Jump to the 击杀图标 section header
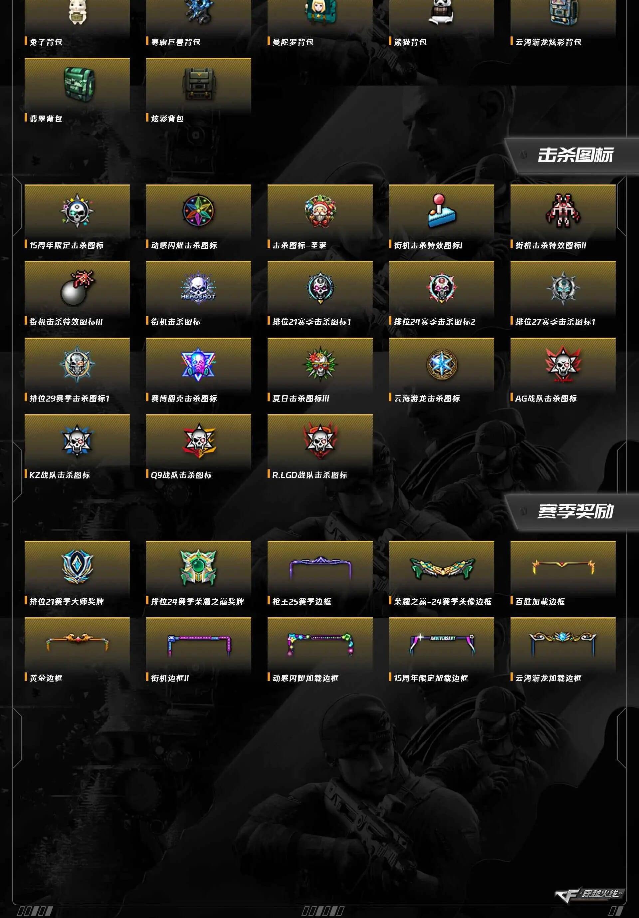The height and width of the screenshot is (918, 639). [575, 155]
